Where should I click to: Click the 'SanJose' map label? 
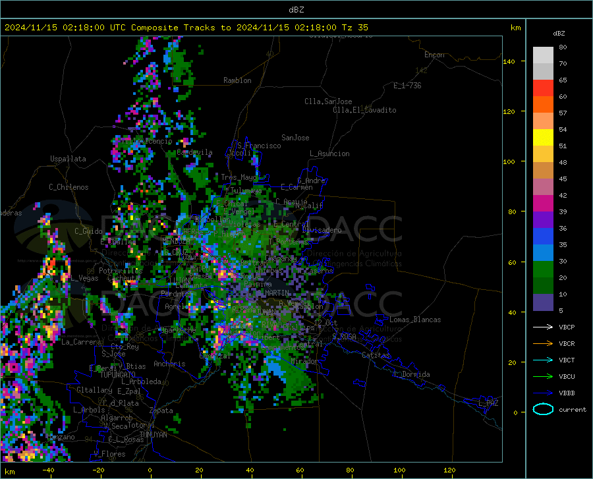(295, 138)
